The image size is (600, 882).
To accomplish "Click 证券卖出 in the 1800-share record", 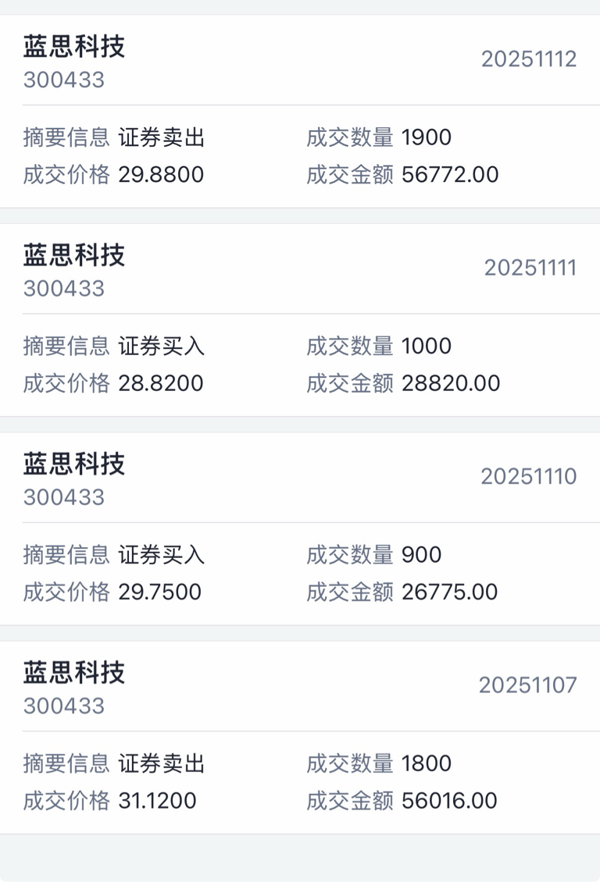I will point(162,763).
